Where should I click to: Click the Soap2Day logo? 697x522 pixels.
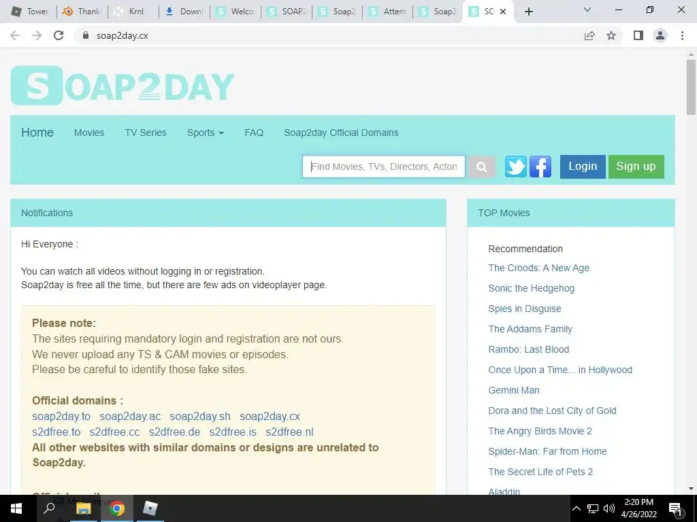tap(123, 86)
